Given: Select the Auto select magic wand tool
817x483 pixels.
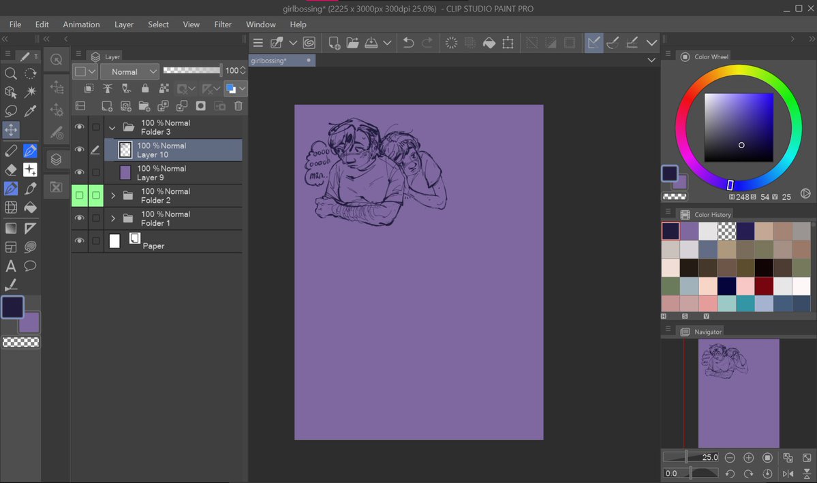Looking at the screenshot, I should click(x=30, y=92).
